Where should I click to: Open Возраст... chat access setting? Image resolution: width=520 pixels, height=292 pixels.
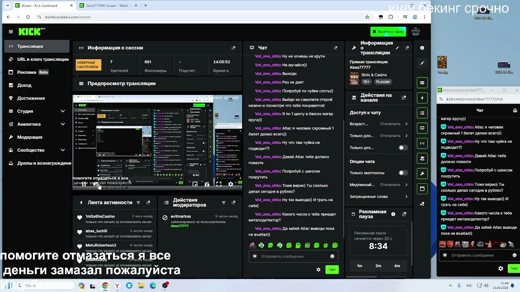tap(379, 124)
